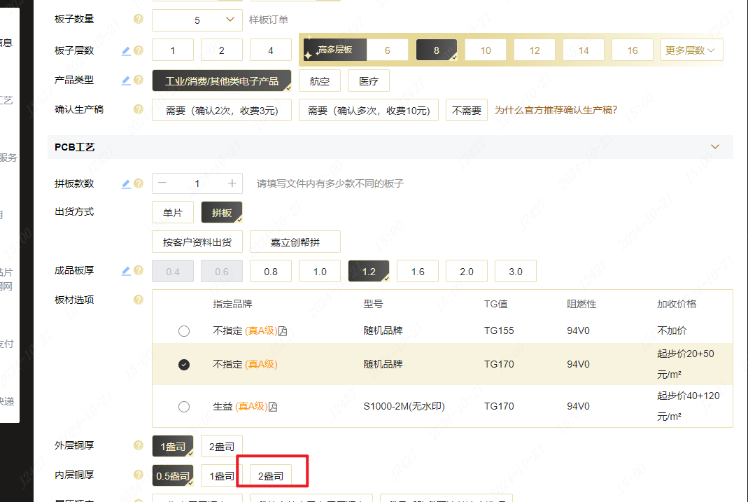Select 生益 S1000-2M material radio button
The height and width of the screenshot is (502, 748).
pyautogui.click(x=184, y=407)
